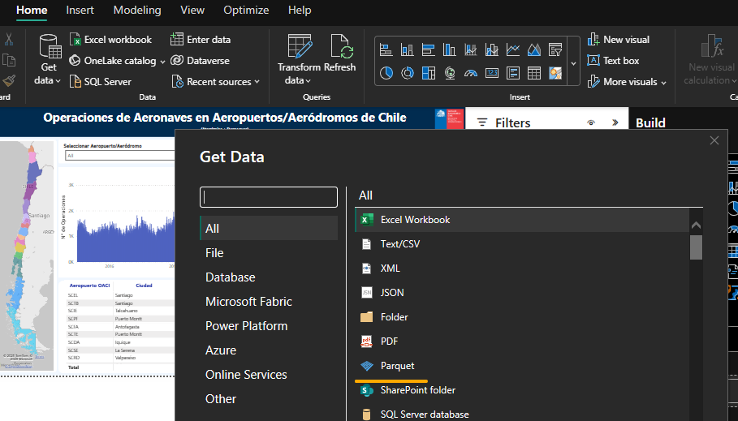Click the Format painter brush icon
Screen dimensions: 738x421
coord(8,81)
